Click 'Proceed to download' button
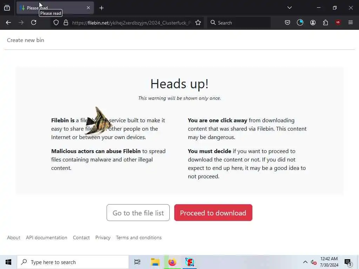Screen dimensions: 359x269 (213, 213)
